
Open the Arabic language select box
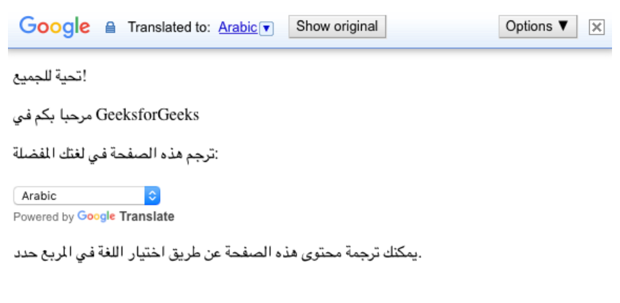click(x=80, y=196)
